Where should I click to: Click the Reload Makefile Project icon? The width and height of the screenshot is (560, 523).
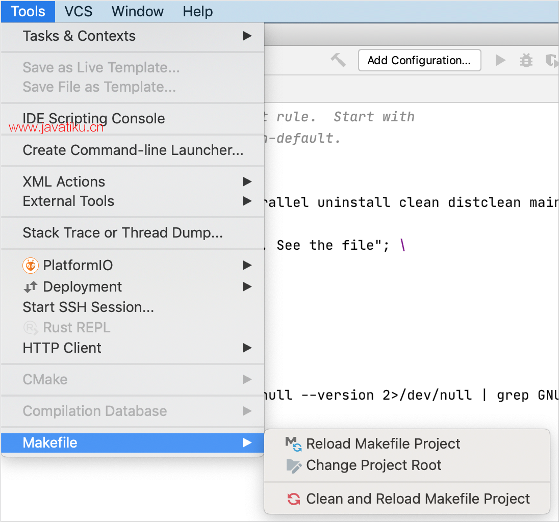pyautogui.click(x=294, y=444)
